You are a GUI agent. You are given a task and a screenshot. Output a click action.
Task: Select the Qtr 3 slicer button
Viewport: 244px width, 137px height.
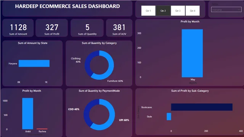tap(178, 11)
